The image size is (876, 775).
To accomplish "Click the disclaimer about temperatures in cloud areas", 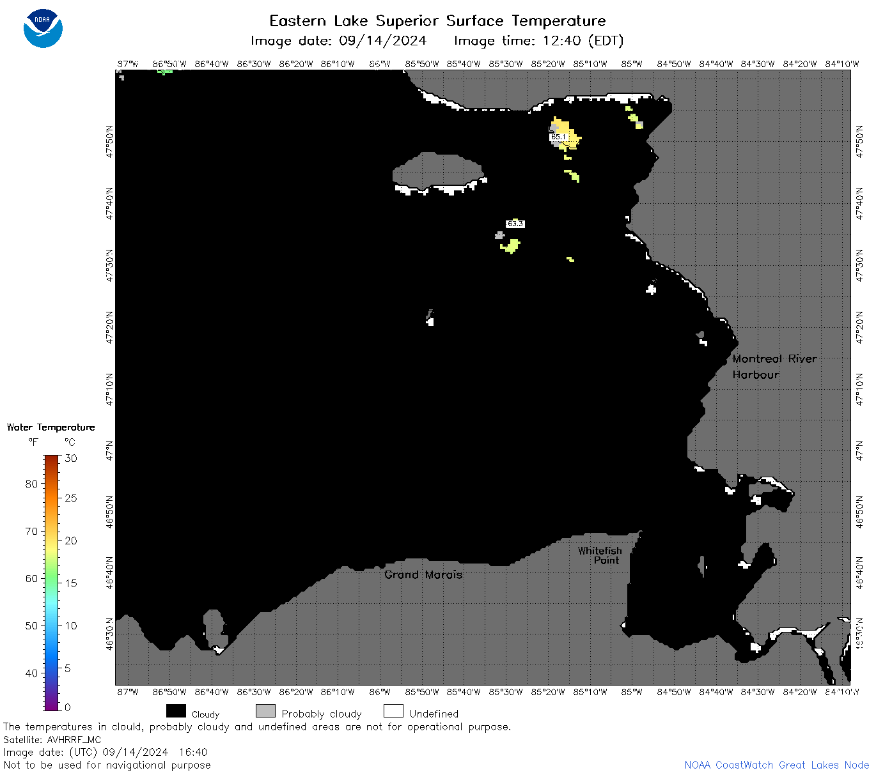I will pos(257,727).
